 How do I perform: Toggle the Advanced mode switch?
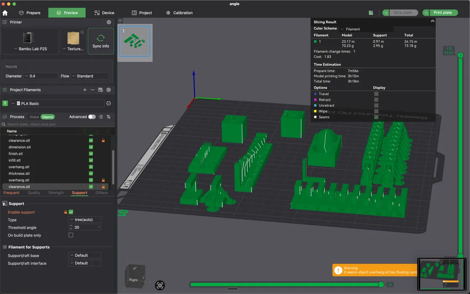point(92,117)
